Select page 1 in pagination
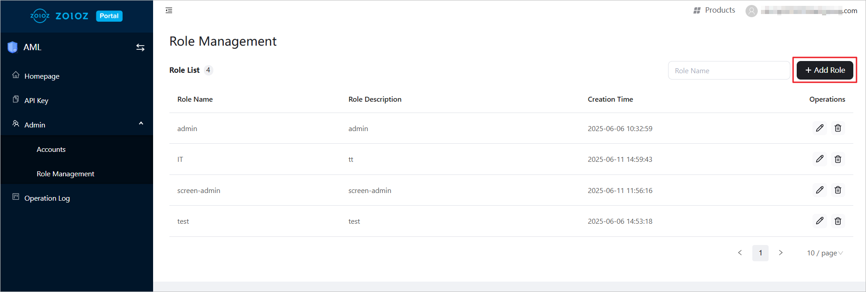Image resolution: width=866 pixels, height=292 pixels. tap(760, 253)
